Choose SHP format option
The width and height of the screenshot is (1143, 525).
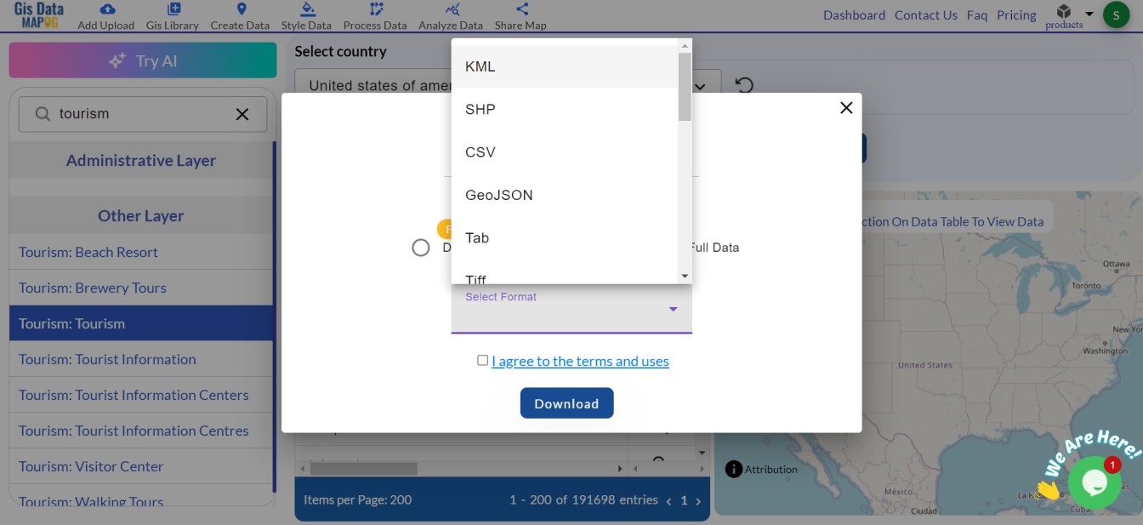point(565,109)
